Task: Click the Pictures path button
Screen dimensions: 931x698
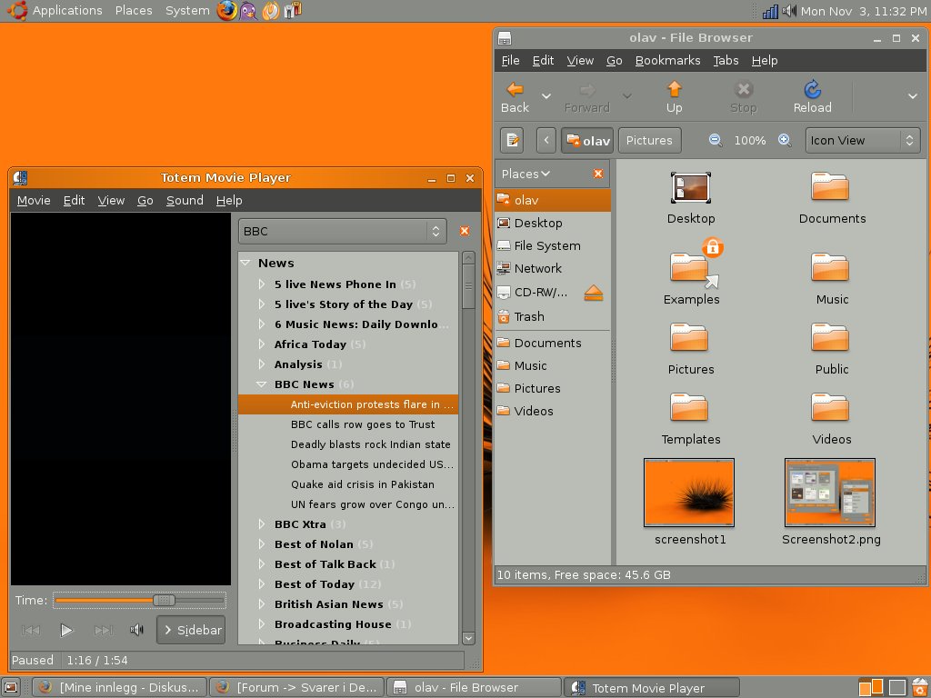Action: tap(649, 141)
